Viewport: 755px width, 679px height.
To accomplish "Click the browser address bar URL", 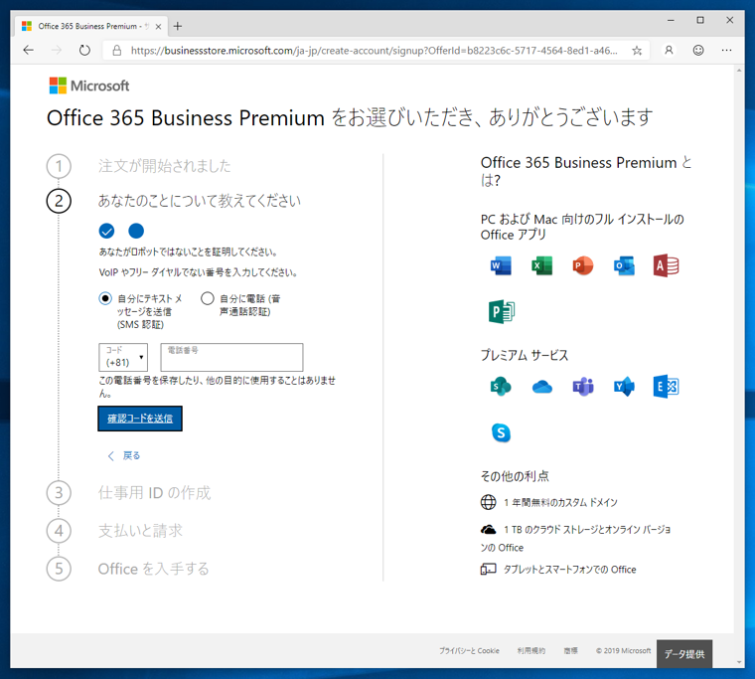I will click(375, 50).
